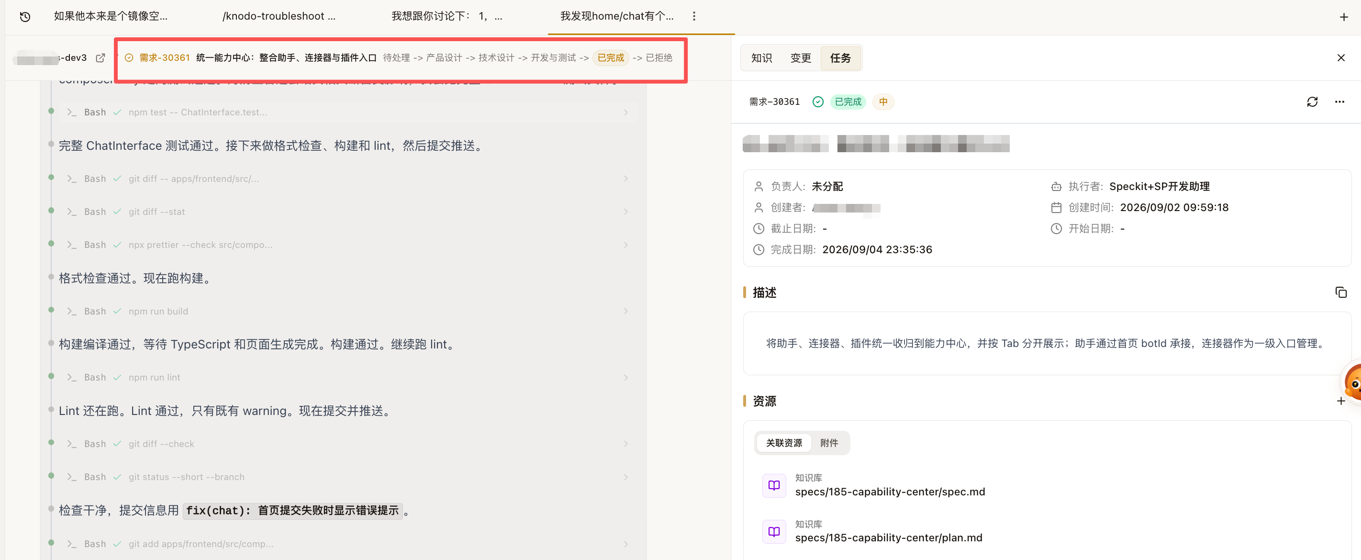Refresh the 需求-30361 task details
1361x560 pixels.
(1312, 101)
